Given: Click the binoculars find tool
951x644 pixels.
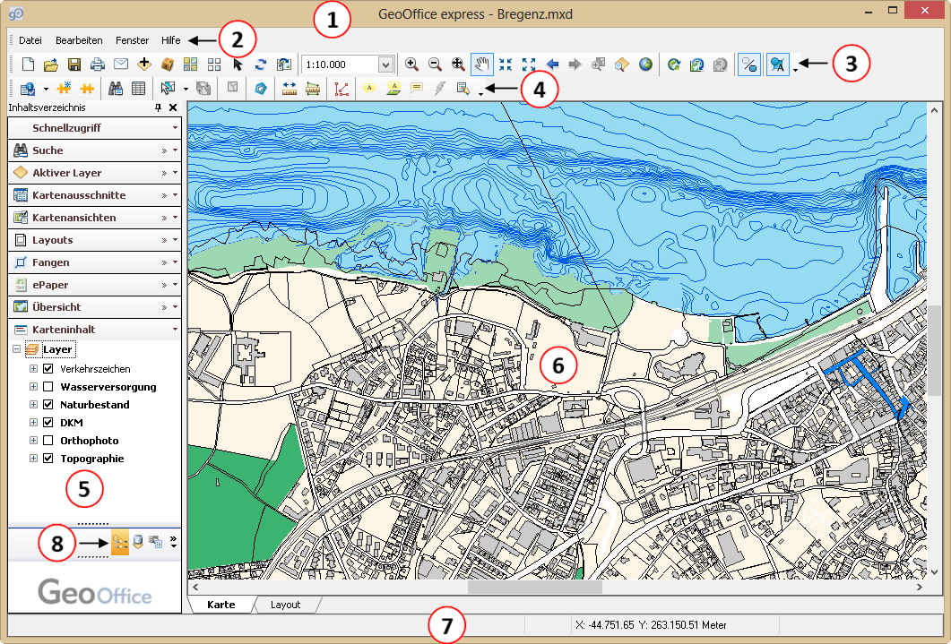Looking at the screenshot, I should [115, 89].
